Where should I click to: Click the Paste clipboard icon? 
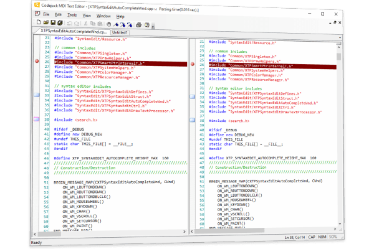pyautogui.click(x=100, y=24)
